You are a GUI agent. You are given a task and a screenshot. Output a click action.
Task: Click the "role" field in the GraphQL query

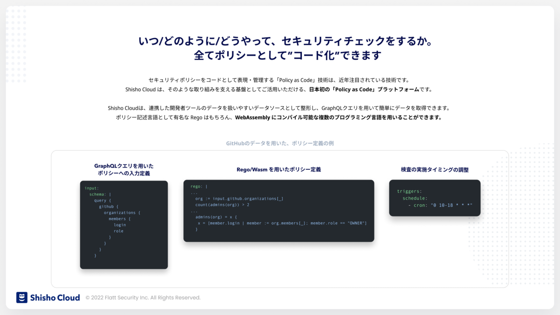tap(119, 231)
